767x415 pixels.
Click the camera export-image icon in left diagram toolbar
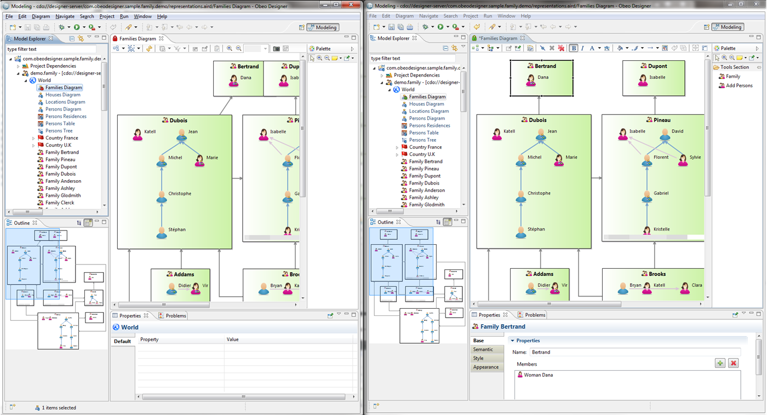tap(277, 49)
